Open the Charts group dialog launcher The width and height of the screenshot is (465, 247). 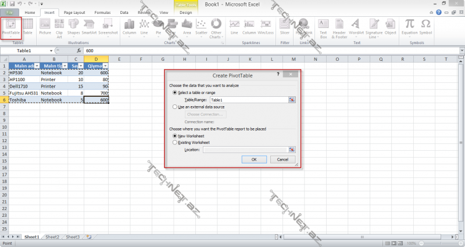tap(222, 43)
